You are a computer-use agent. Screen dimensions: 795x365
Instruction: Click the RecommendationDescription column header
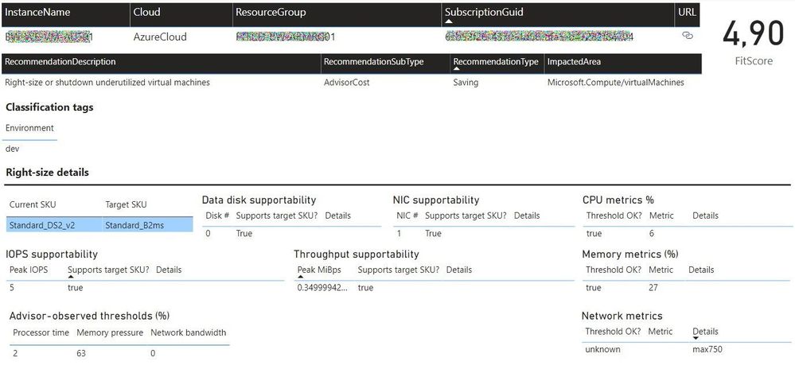tap(60, 62)
